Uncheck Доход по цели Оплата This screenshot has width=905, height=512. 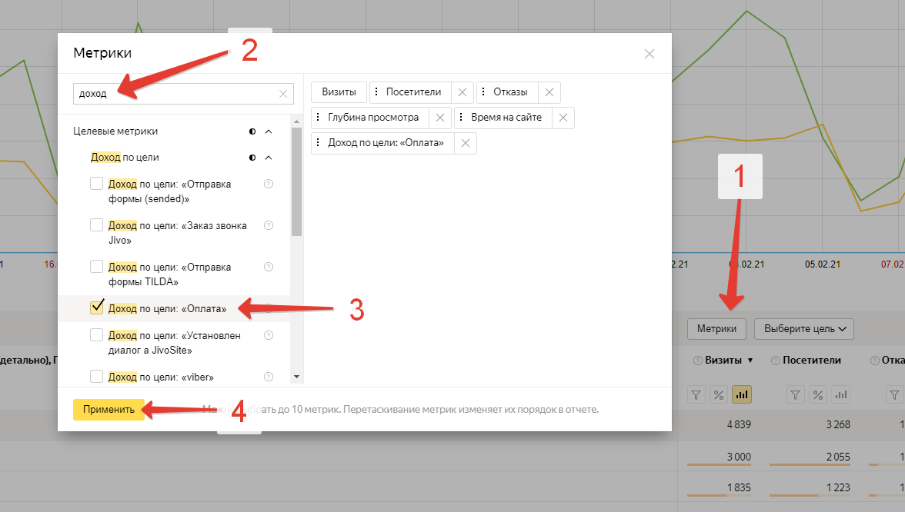(x=96, y=308)
